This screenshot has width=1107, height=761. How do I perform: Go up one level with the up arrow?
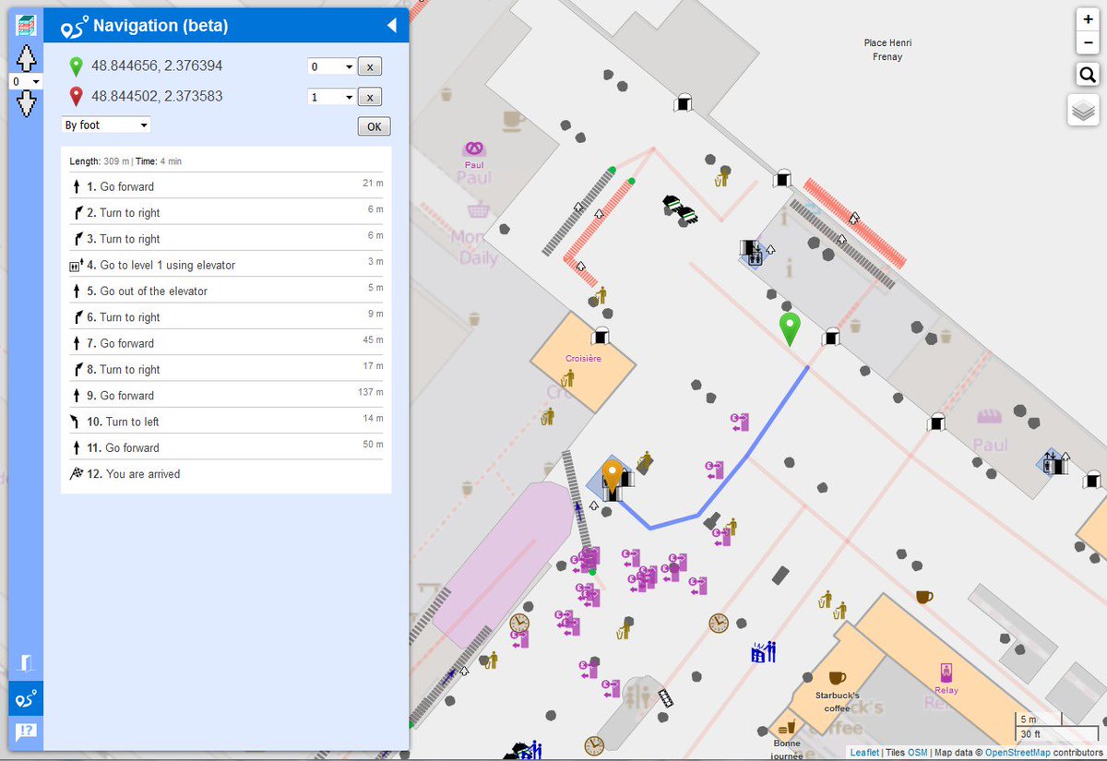(x=26, y=58)
